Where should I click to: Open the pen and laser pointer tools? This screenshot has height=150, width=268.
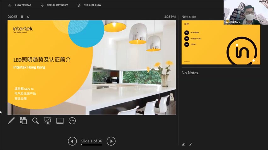click(x=11, y=121)
